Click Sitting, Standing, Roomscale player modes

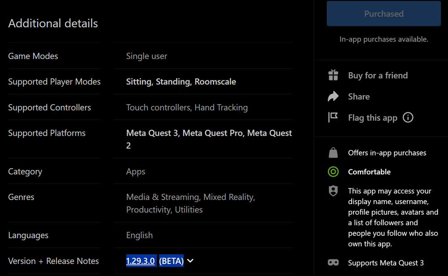coord(181,82)
